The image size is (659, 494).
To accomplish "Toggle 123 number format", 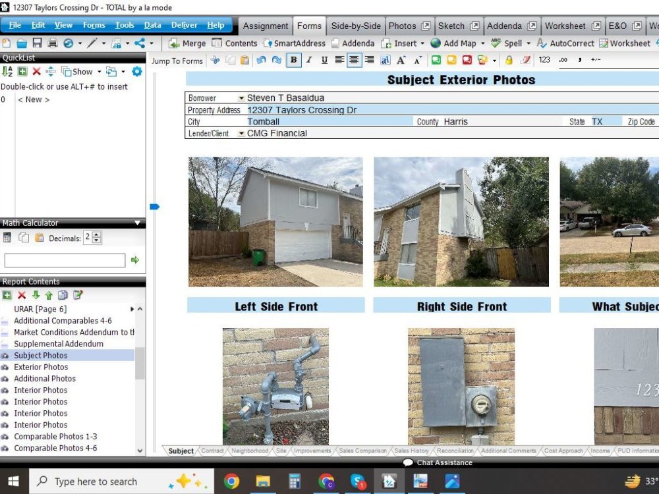I will pyautogui.click(x=544, y=60).
